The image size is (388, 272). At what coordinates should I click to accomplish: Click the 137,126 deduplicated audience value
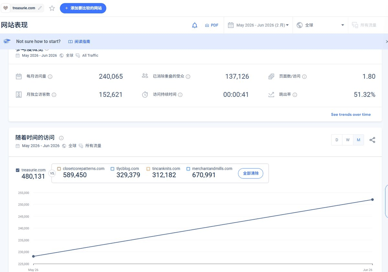237,76
